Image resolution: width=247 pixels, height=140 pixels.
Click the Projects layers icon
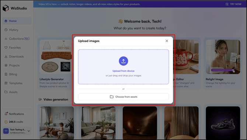pyautogui.click(x=6, y=65)
